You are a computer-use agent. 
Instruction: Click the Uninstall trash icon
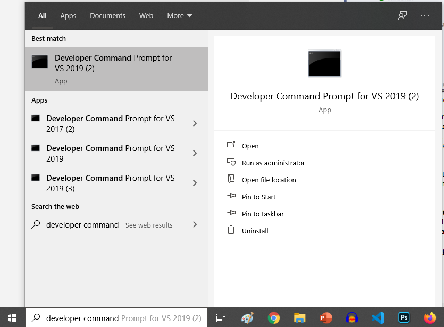point(231,230)
